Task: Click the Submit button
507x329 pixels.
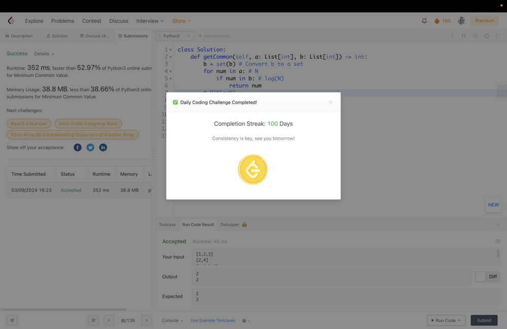Action: tap(484, 320)
